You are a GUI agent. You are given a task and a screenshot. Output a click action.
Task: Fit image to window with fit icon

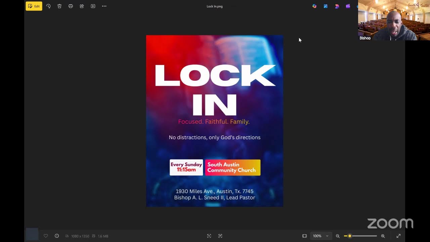[304, 236]
